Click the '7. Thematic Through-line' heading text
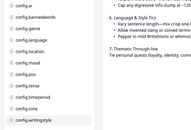 133,49
